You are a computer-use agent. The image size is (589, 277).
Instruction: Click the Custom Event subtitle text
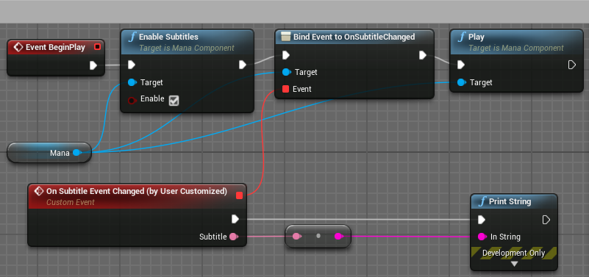tap(71, 202)
